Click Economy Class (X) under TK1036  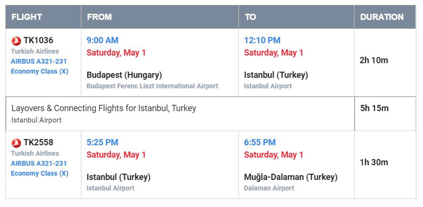pyautogui.click(x=39, y=71)
